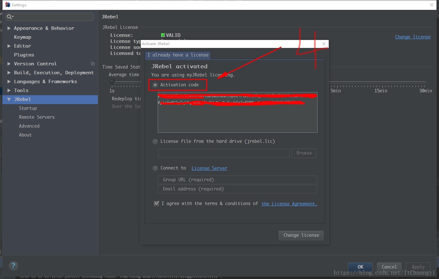Screen dimensions: 439x279
Task: Select the Activation code radio button
Action: click(x=155, y=85)
